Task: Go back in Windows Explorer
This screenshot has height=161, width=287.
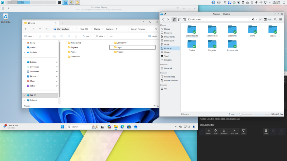Action: (26, 29)
